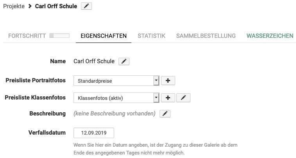Open the Preisliste Klassenfotos dropdown showing Klassenfotos (aktiv)
The image size is (296, 158).
[113, 98]
